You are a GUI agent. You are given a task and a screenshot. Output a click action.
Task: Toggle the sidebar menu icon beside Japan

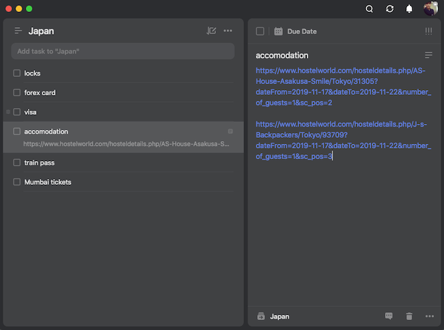pos(18,31)
